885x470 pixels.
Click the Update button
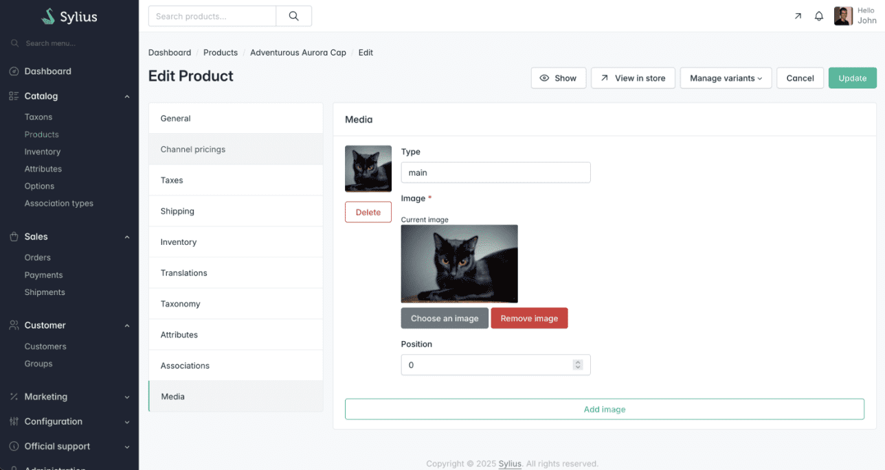pyautogui.click(x=852, y=78)
